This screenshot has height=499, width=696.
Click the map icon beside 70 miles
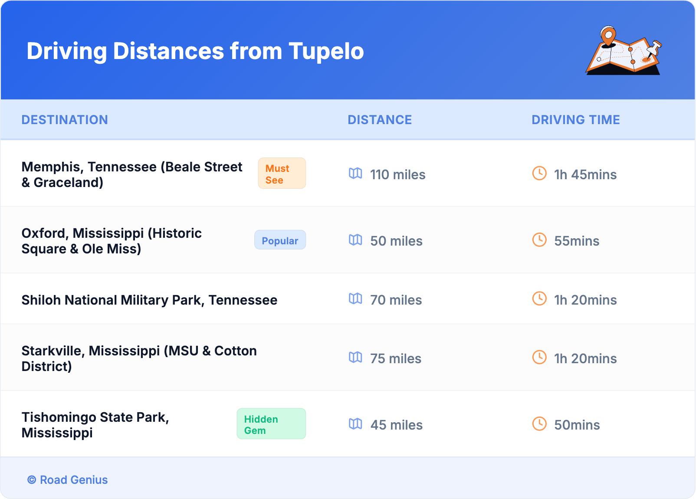click(x=355, y=299)
